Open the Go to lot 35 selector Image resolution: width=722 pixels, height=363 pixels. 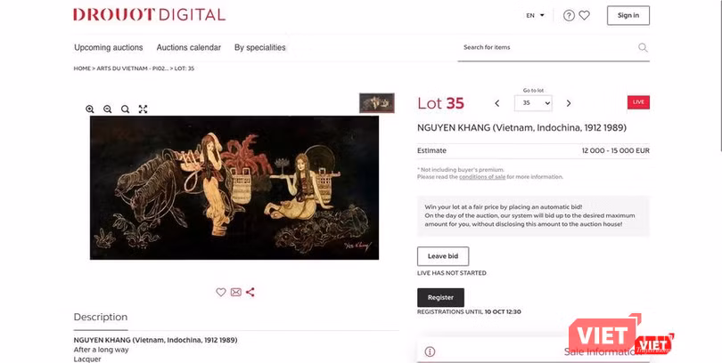point(533,103)
